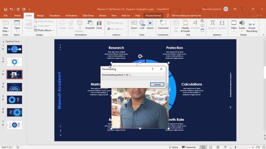Toggle the Notes pane
The height and width of the screenshot is (149, 266).
(173, 147)
